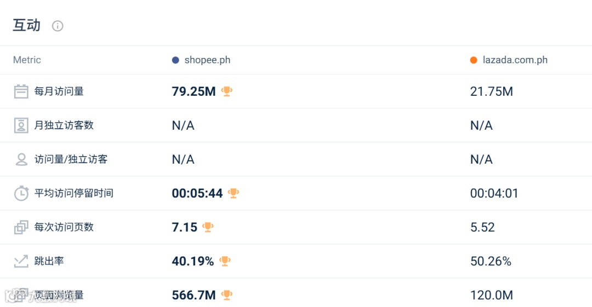The image size is (592, 307).
Task: Select the 每月访问量 metric label
Action: point(59,91)
